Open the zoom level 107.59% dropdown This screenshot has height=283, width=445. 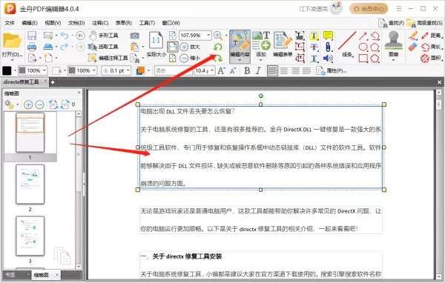tap(208, 36)
